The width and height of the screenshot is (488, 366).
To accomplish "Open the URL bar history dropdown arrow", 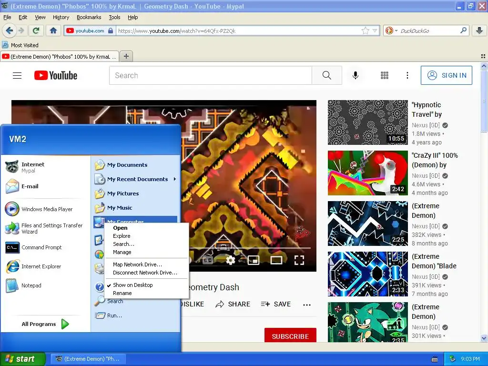I will pyautogui.click(x=375, y=30).
